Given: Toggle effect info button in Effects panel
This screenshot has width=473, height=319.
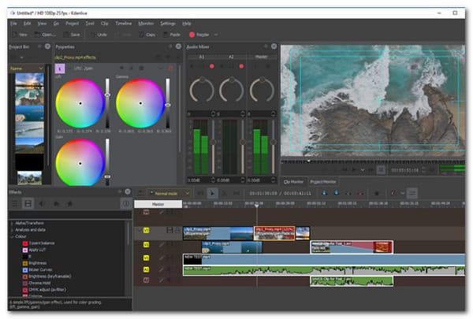Looking at the screenshot, I should pyautogui.click(x=126, y=204).
